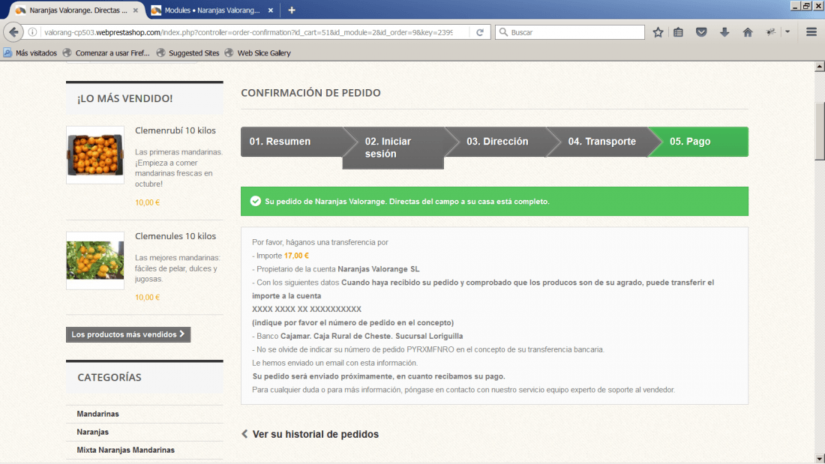Click the Importe 17,00 € amount
The image size is (825, 464).
[x=296, y=256]
